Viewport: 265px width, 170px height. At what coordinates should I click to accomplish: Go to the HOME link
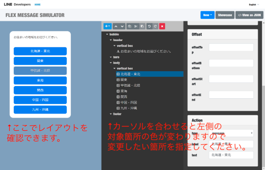[x=37, y=5]
